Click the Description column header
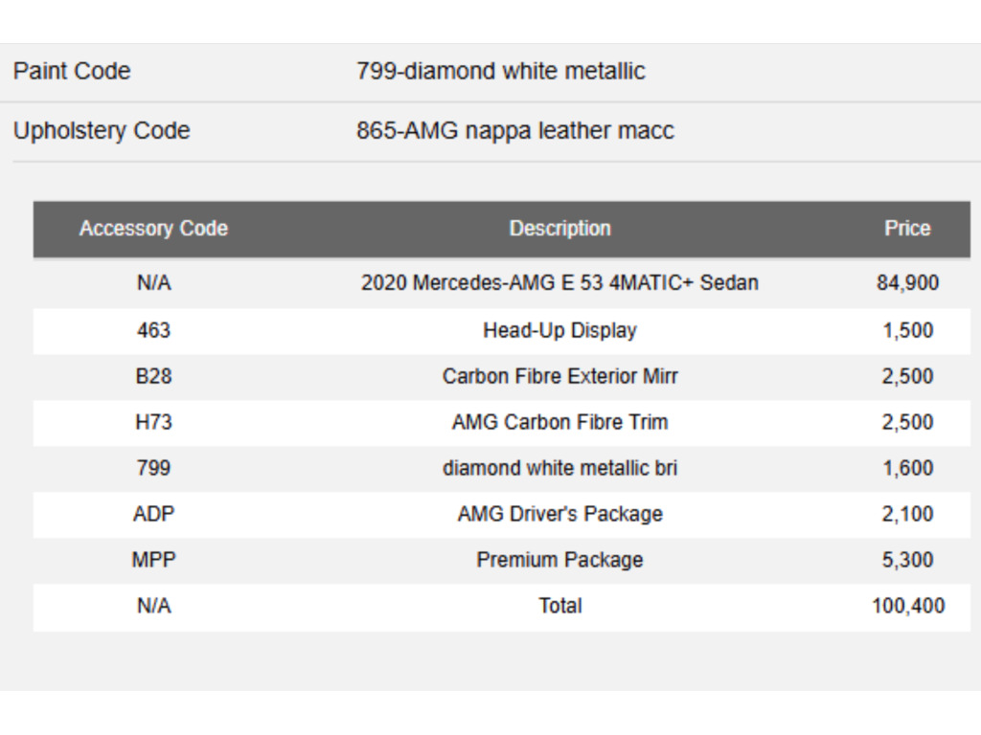This screenshot has width=981, height=735. 559,229
